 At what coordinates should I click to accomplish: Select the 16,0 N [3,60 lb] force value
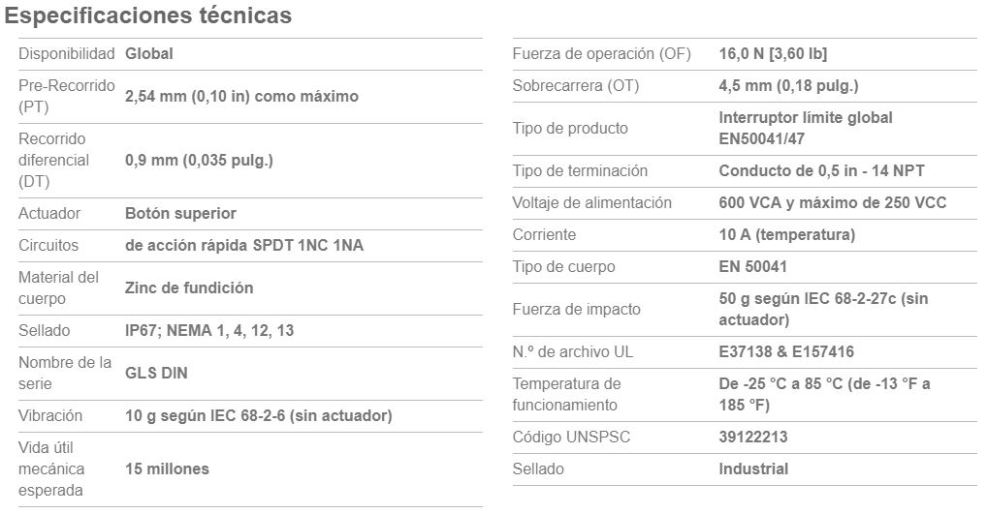[773, 54]
